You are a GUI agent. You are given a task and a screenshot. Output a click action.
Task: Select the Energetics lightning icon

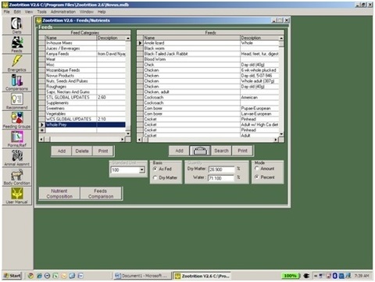pos(16,63)
